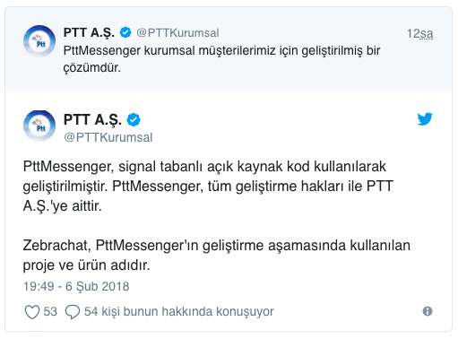Open replies via speech bubble icon
Screen dimensions: 458x339
(x=73, y=312)
